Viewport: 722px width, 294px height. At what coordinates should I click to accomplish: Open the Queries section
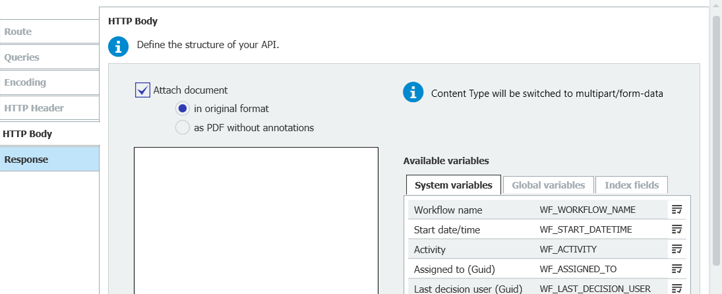tap(49, 57)
